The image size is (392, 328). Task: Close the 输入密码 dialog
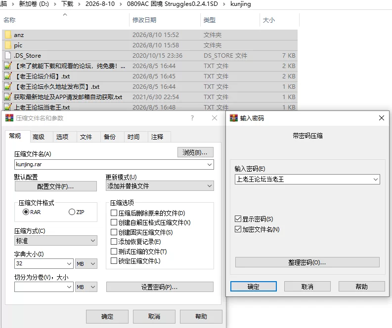tap(382, 118)
